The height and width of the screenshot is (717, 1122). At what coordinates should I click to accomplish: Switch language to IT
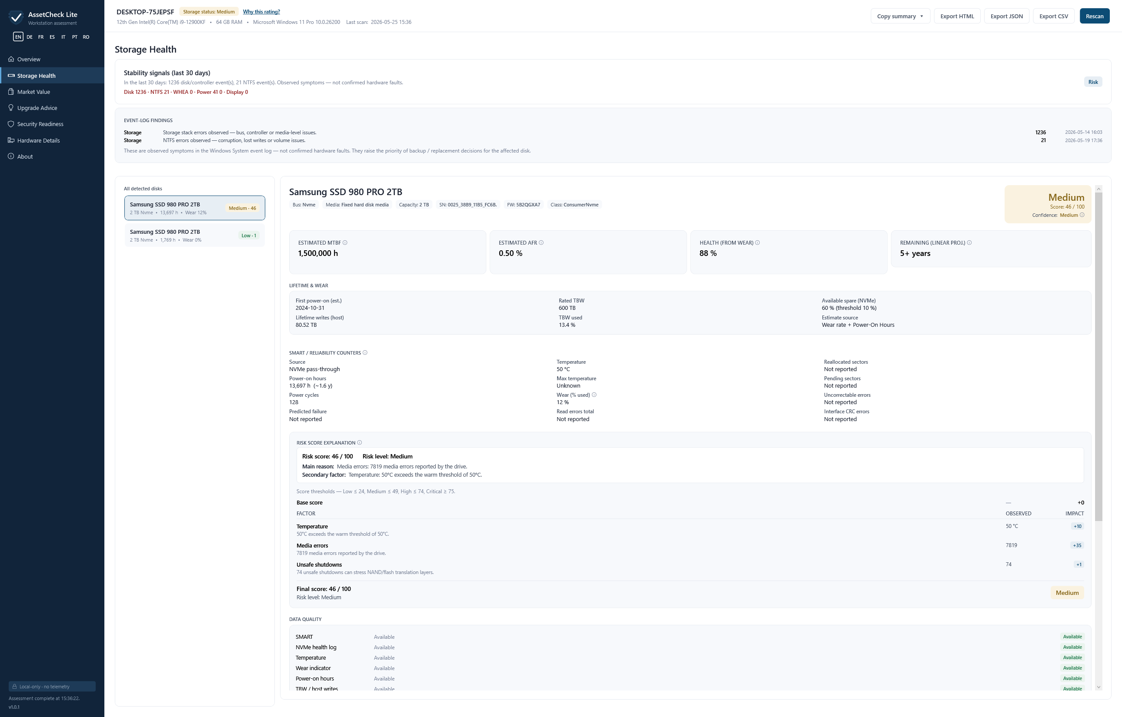tap(63, 37)
